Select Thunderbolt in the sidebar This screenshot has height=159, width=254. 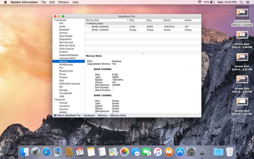pyautogui.click(x=66, y=93)
